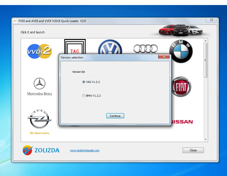Screen dimensions: 227x176
Task: Open the www.obdiiwholesale.com link
Action: (85, 150)
